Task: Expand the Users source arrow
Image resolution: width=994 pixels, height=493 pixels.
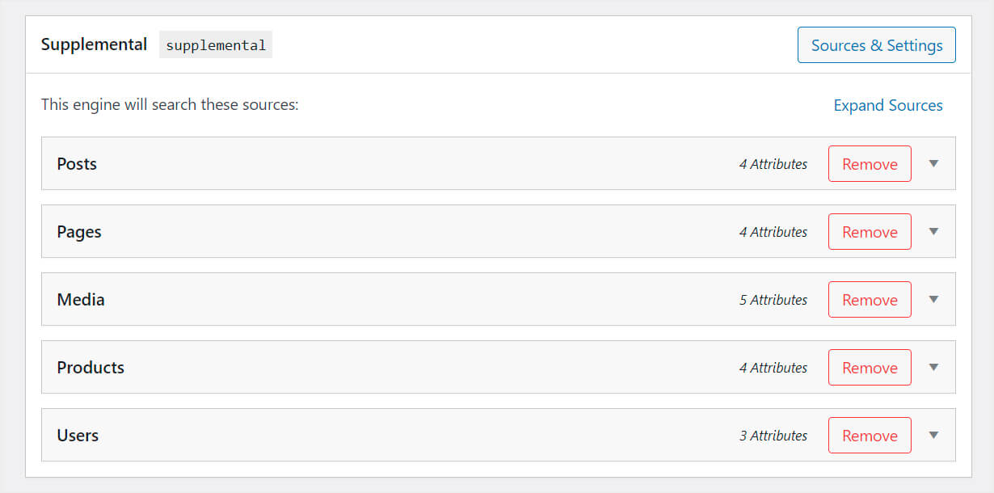Action: tap(933, 436)
